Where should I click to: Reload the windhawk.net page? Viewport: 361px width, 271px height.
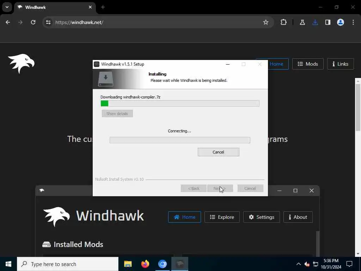click(33, 22)
